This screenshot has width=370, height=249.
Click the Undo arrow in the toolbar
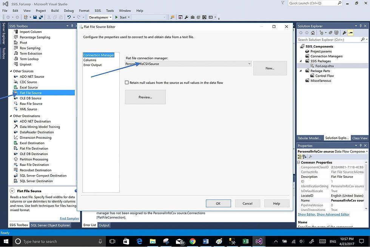[69, 17]
